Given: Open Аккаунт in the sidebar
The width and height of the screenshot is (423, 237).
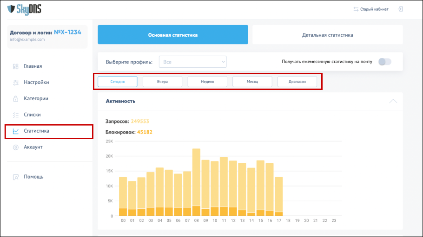Looking at the screenshot, I should tap(33, 147).
